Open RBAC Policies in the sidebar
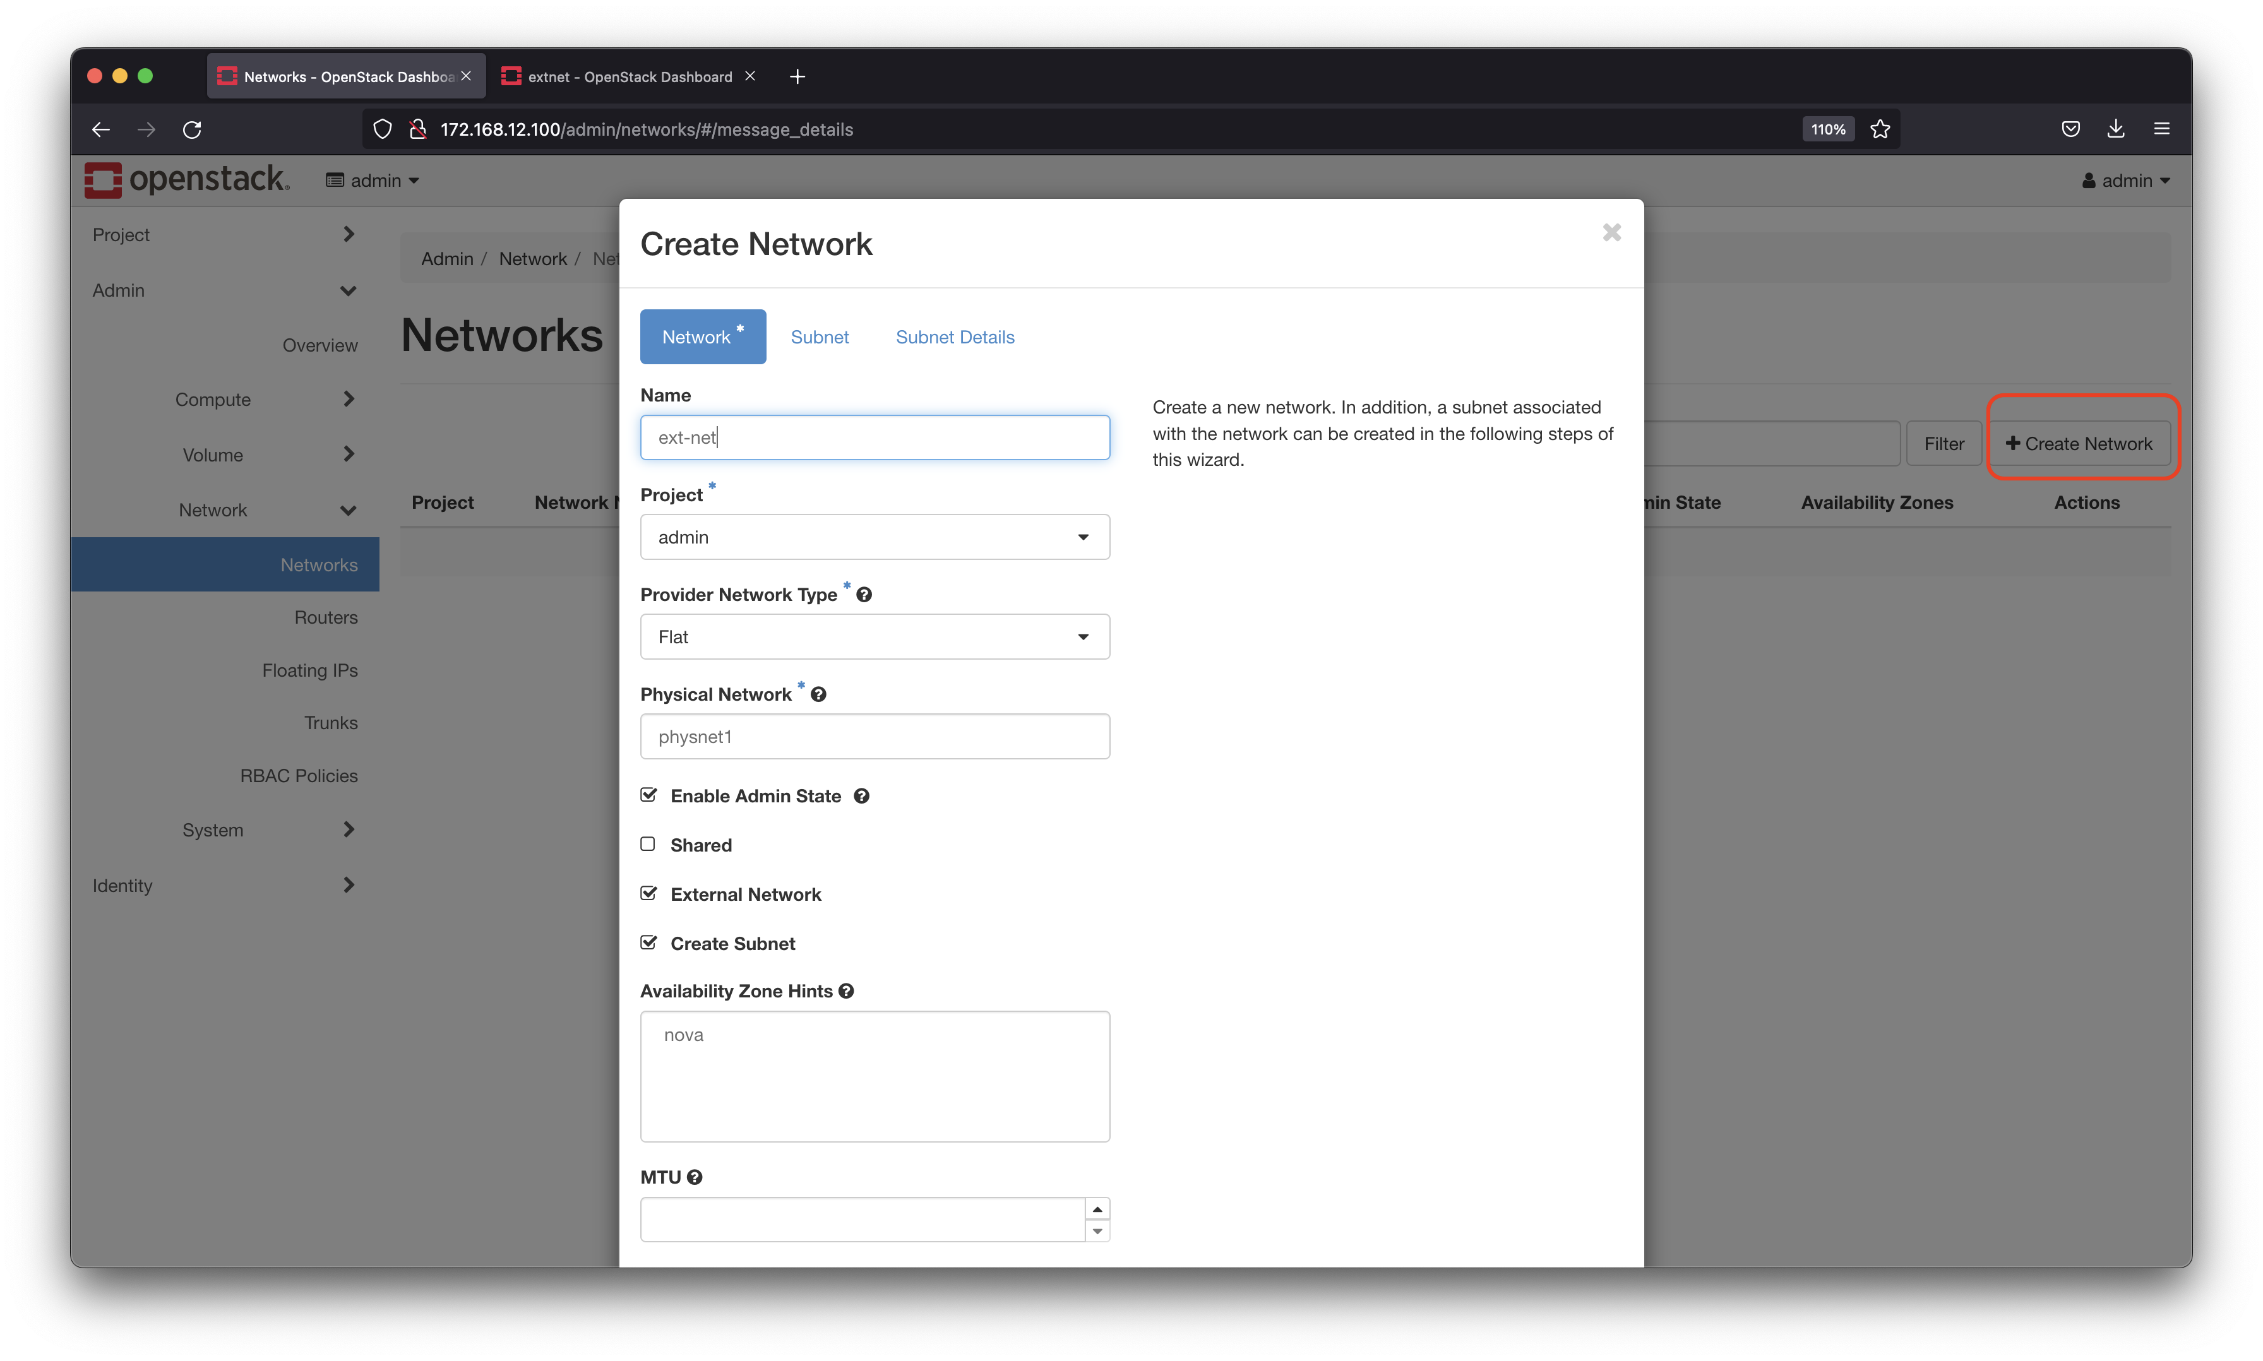The width and height of the screenshot is (2263, 1361). (298, 776)
